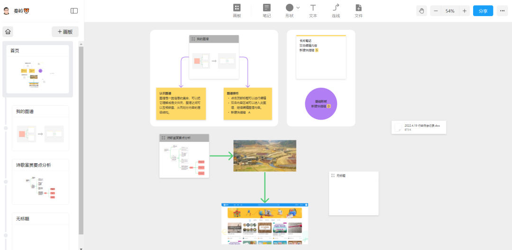Select the right purple connector line
The image size is (512, 250).
247,72
